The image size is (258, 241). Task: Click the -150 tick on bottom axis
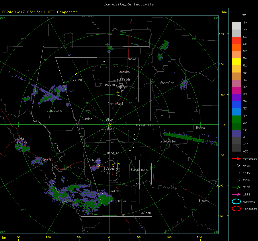tap(17, 237)
